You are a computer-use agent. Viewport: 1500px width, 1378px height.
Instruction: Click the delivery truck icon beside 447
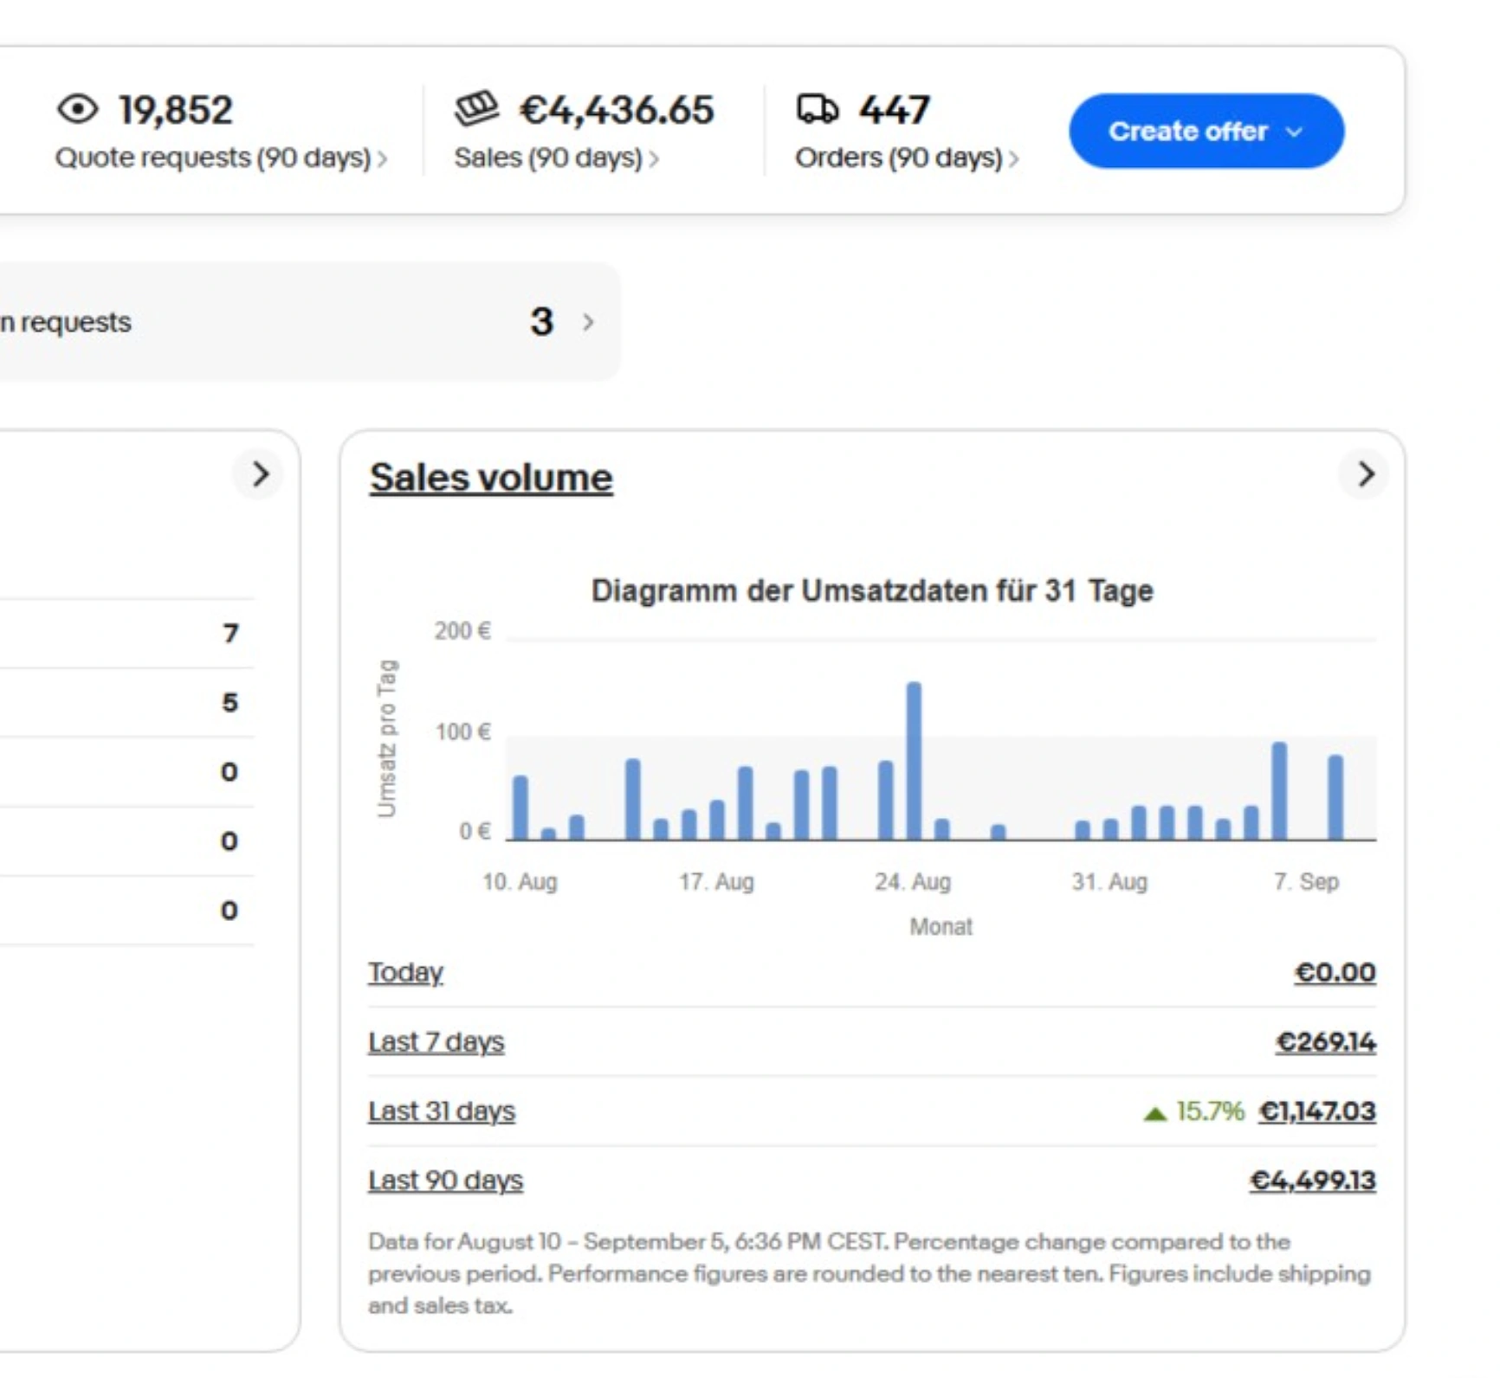point(818,109)
